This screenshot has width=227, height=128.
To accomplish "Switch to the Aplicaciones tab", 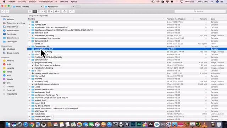I will [59, 7].
